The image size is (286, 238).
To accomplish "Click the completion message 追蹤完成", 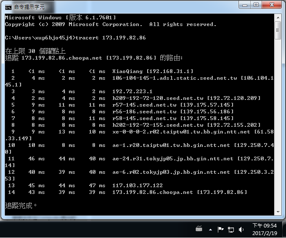I will (19, 206).
